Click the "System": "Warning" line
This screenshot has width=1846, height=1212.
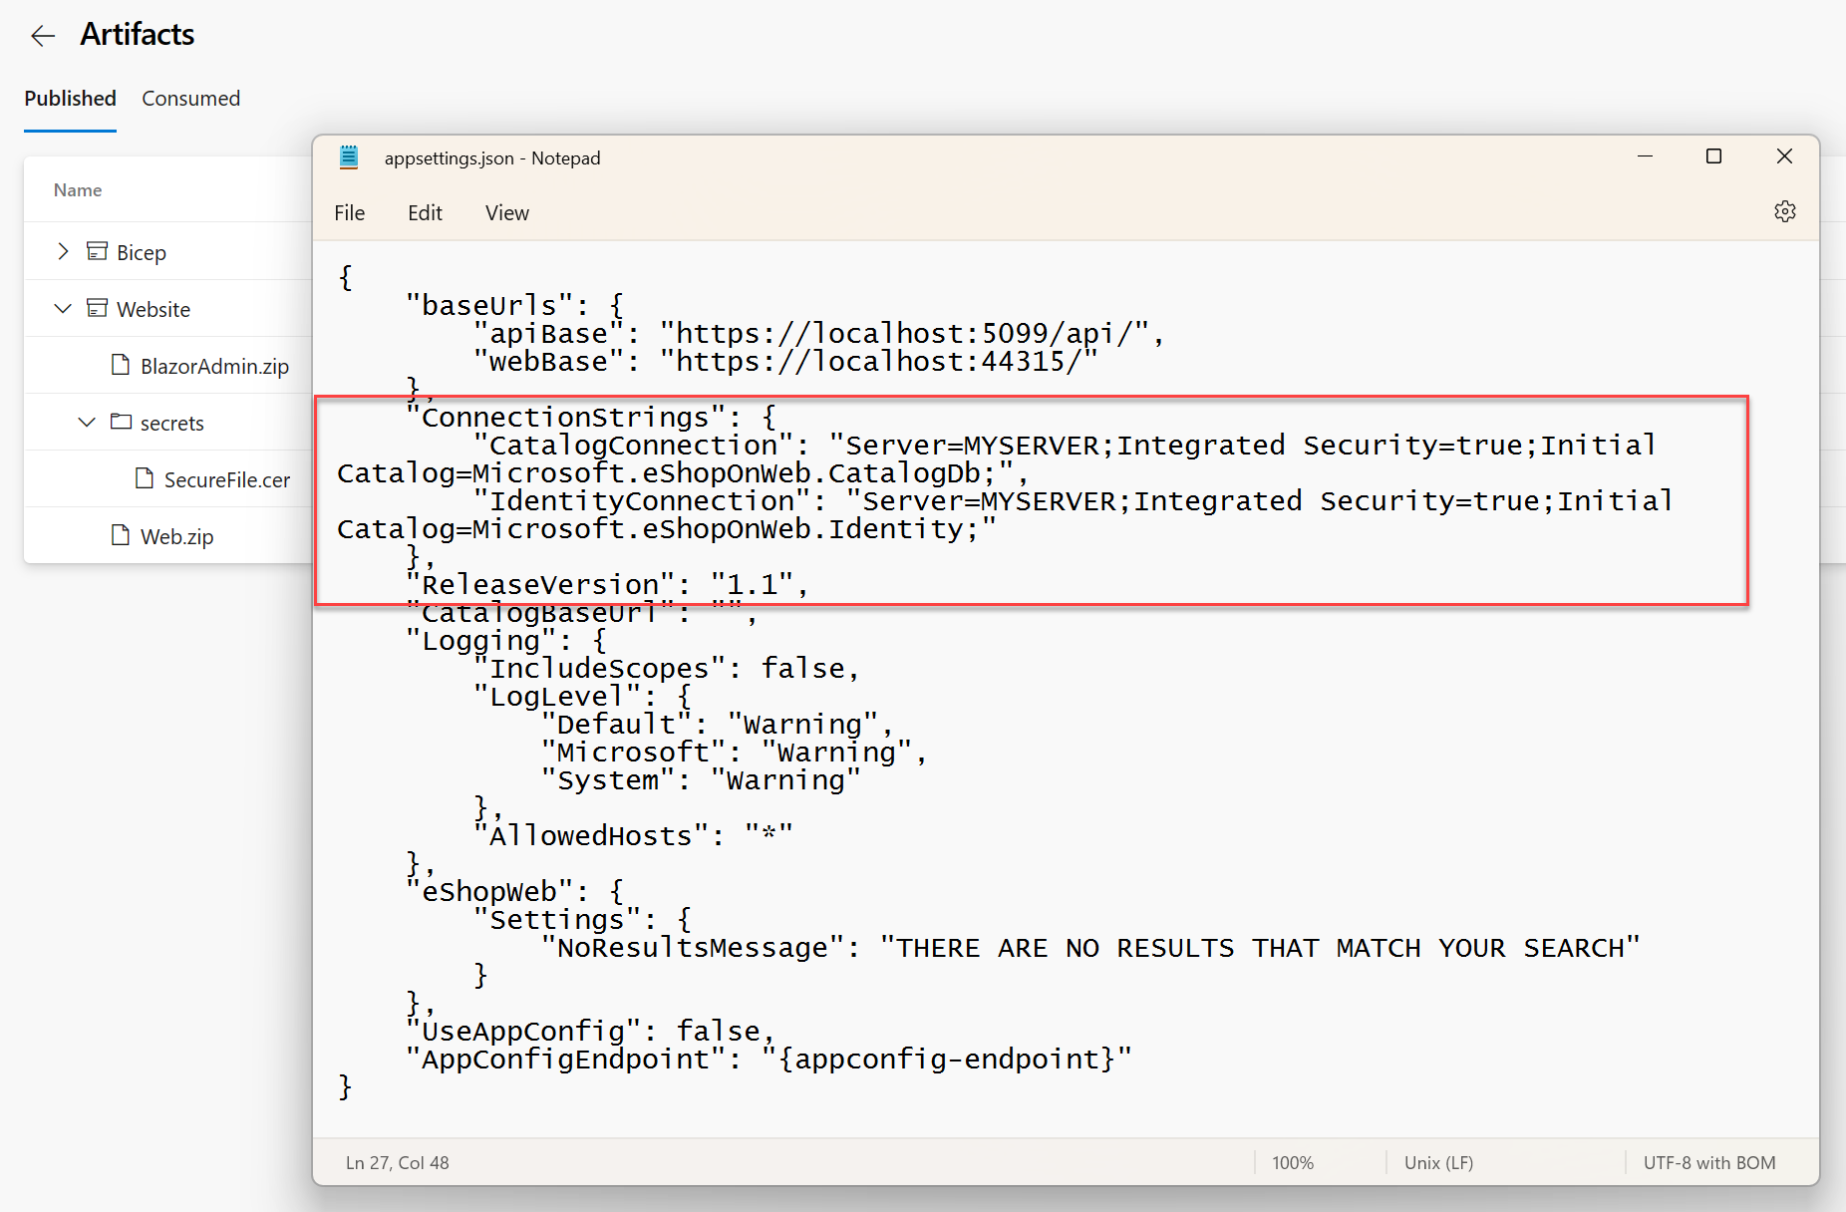click(701, 779)
